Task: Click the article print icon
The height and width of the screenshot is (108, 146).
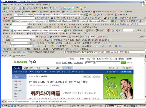Action: point(93,76)
